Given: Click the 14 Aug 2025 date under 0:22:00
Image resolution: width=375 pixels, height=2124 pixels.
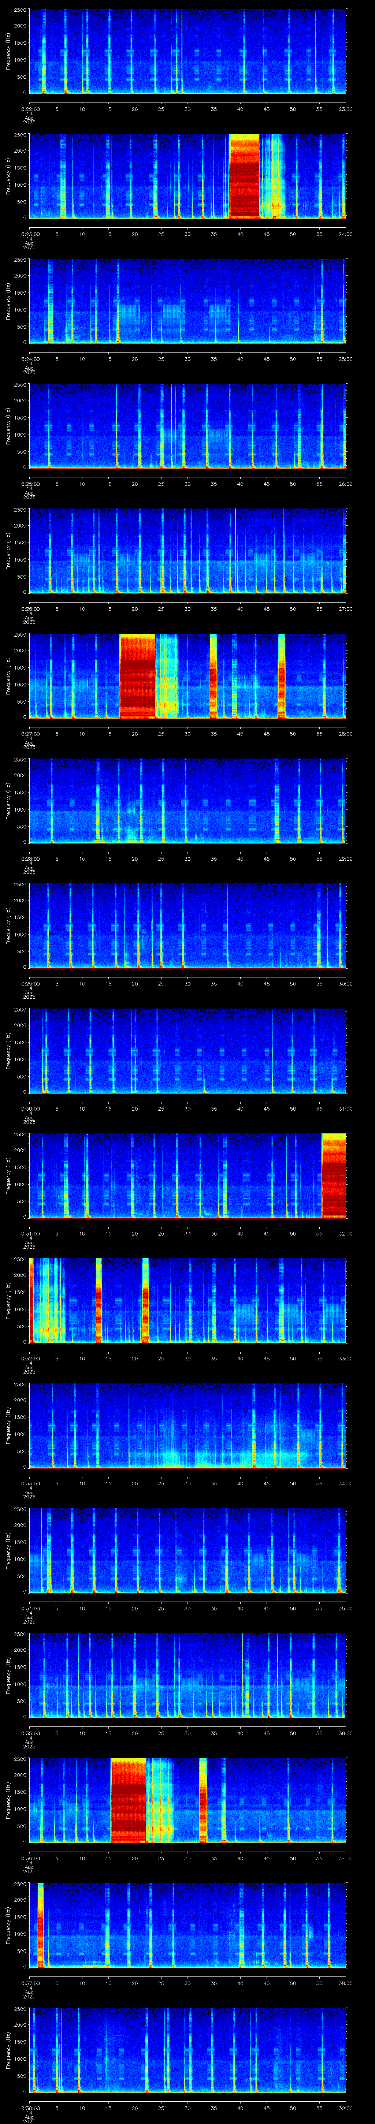Looking at the screenshot, I should click(x=30, y=119).
